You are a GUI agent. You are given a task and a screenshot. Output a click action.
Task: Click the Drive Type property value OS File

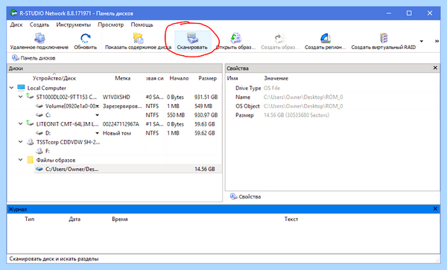point(272,89)
